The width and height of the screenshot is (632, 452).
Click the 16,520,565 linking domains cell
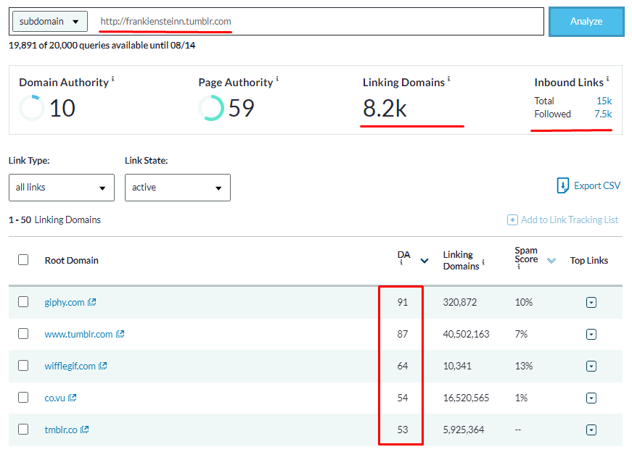(x=466, y=398)
